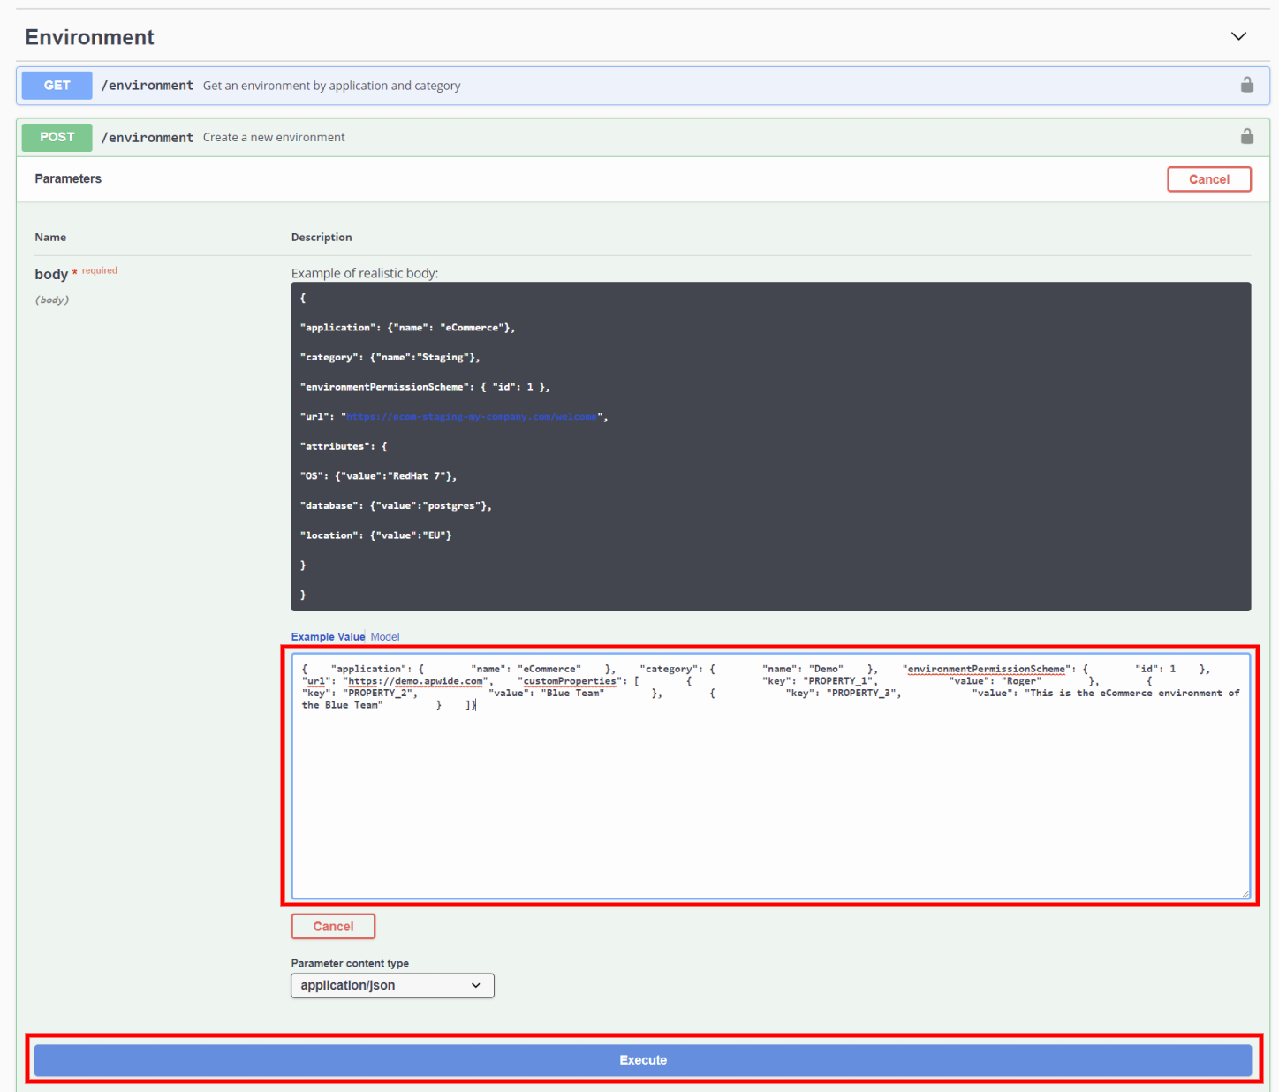The image size is (1279, 1092).
Task: Click 'Get an environment by application' summary
Action: click(331, 86)
